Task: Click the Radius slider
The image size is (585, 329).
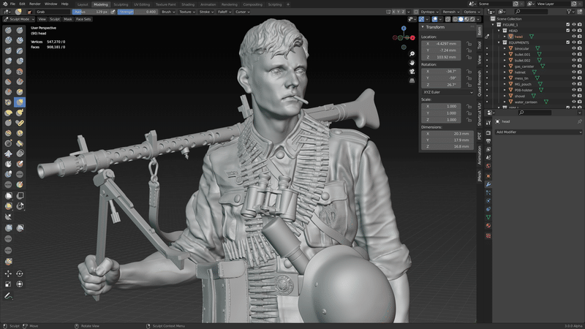Action: coord(91,12)
